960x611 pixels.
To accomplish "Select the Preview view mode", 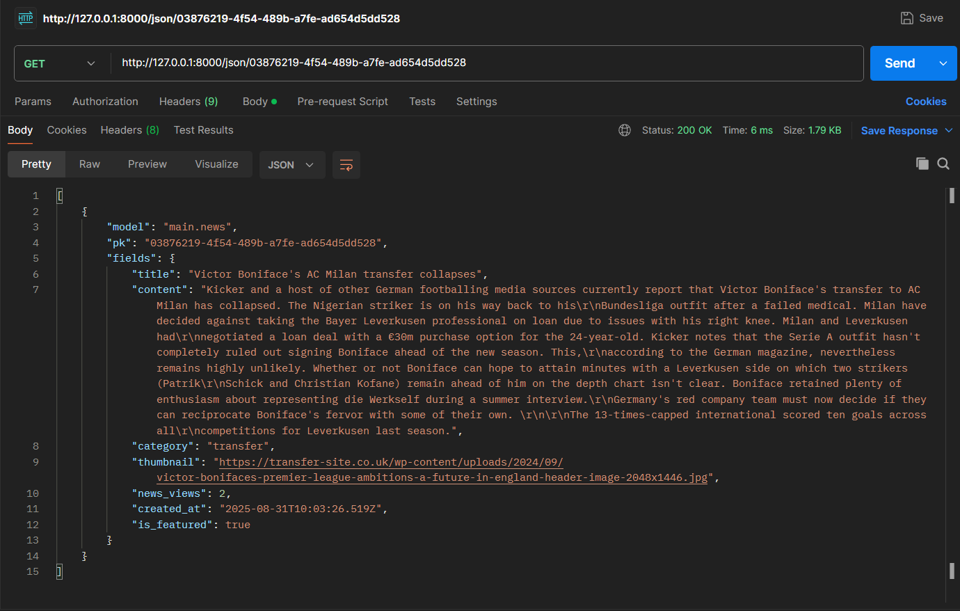I will (x=147, y=164).
